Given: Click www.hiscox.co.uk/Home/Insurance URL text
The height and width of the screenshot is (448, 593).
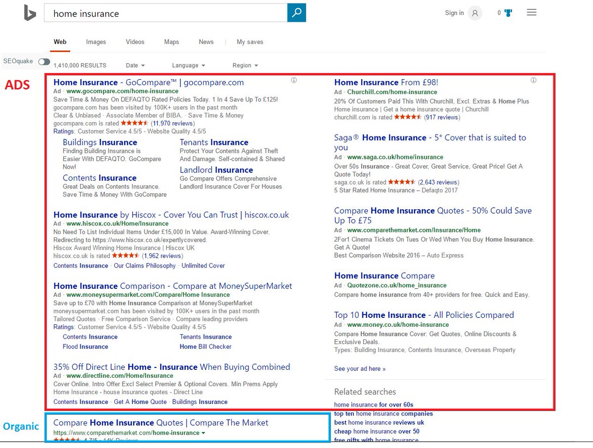Looking at the screenshot, I should coord(118,224).
